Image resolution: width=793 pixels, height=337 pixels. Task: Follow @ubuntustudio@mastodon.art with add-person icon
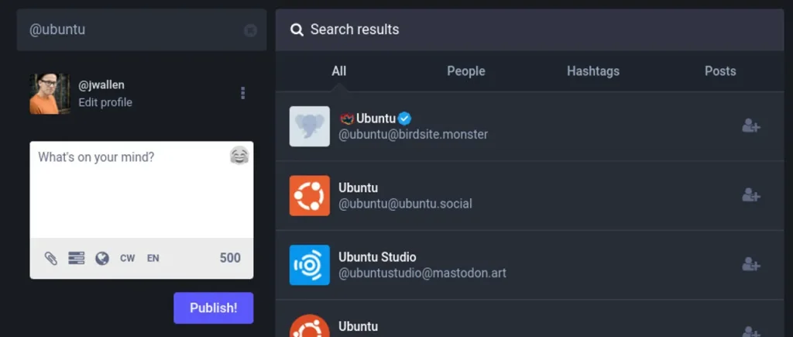[751, 264]
